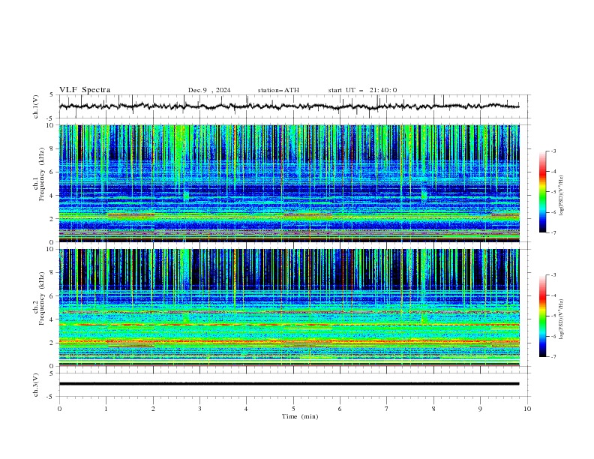Click the log(PSD) label beside ch.2 colorbar
The width and height of the screenshot is (594, 459).
(561, 319)
